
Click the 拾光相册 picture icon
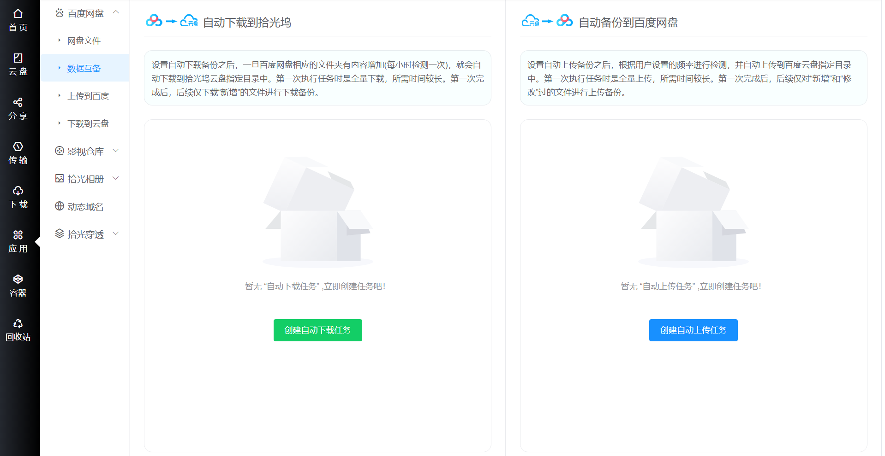(x=60, y=178)
